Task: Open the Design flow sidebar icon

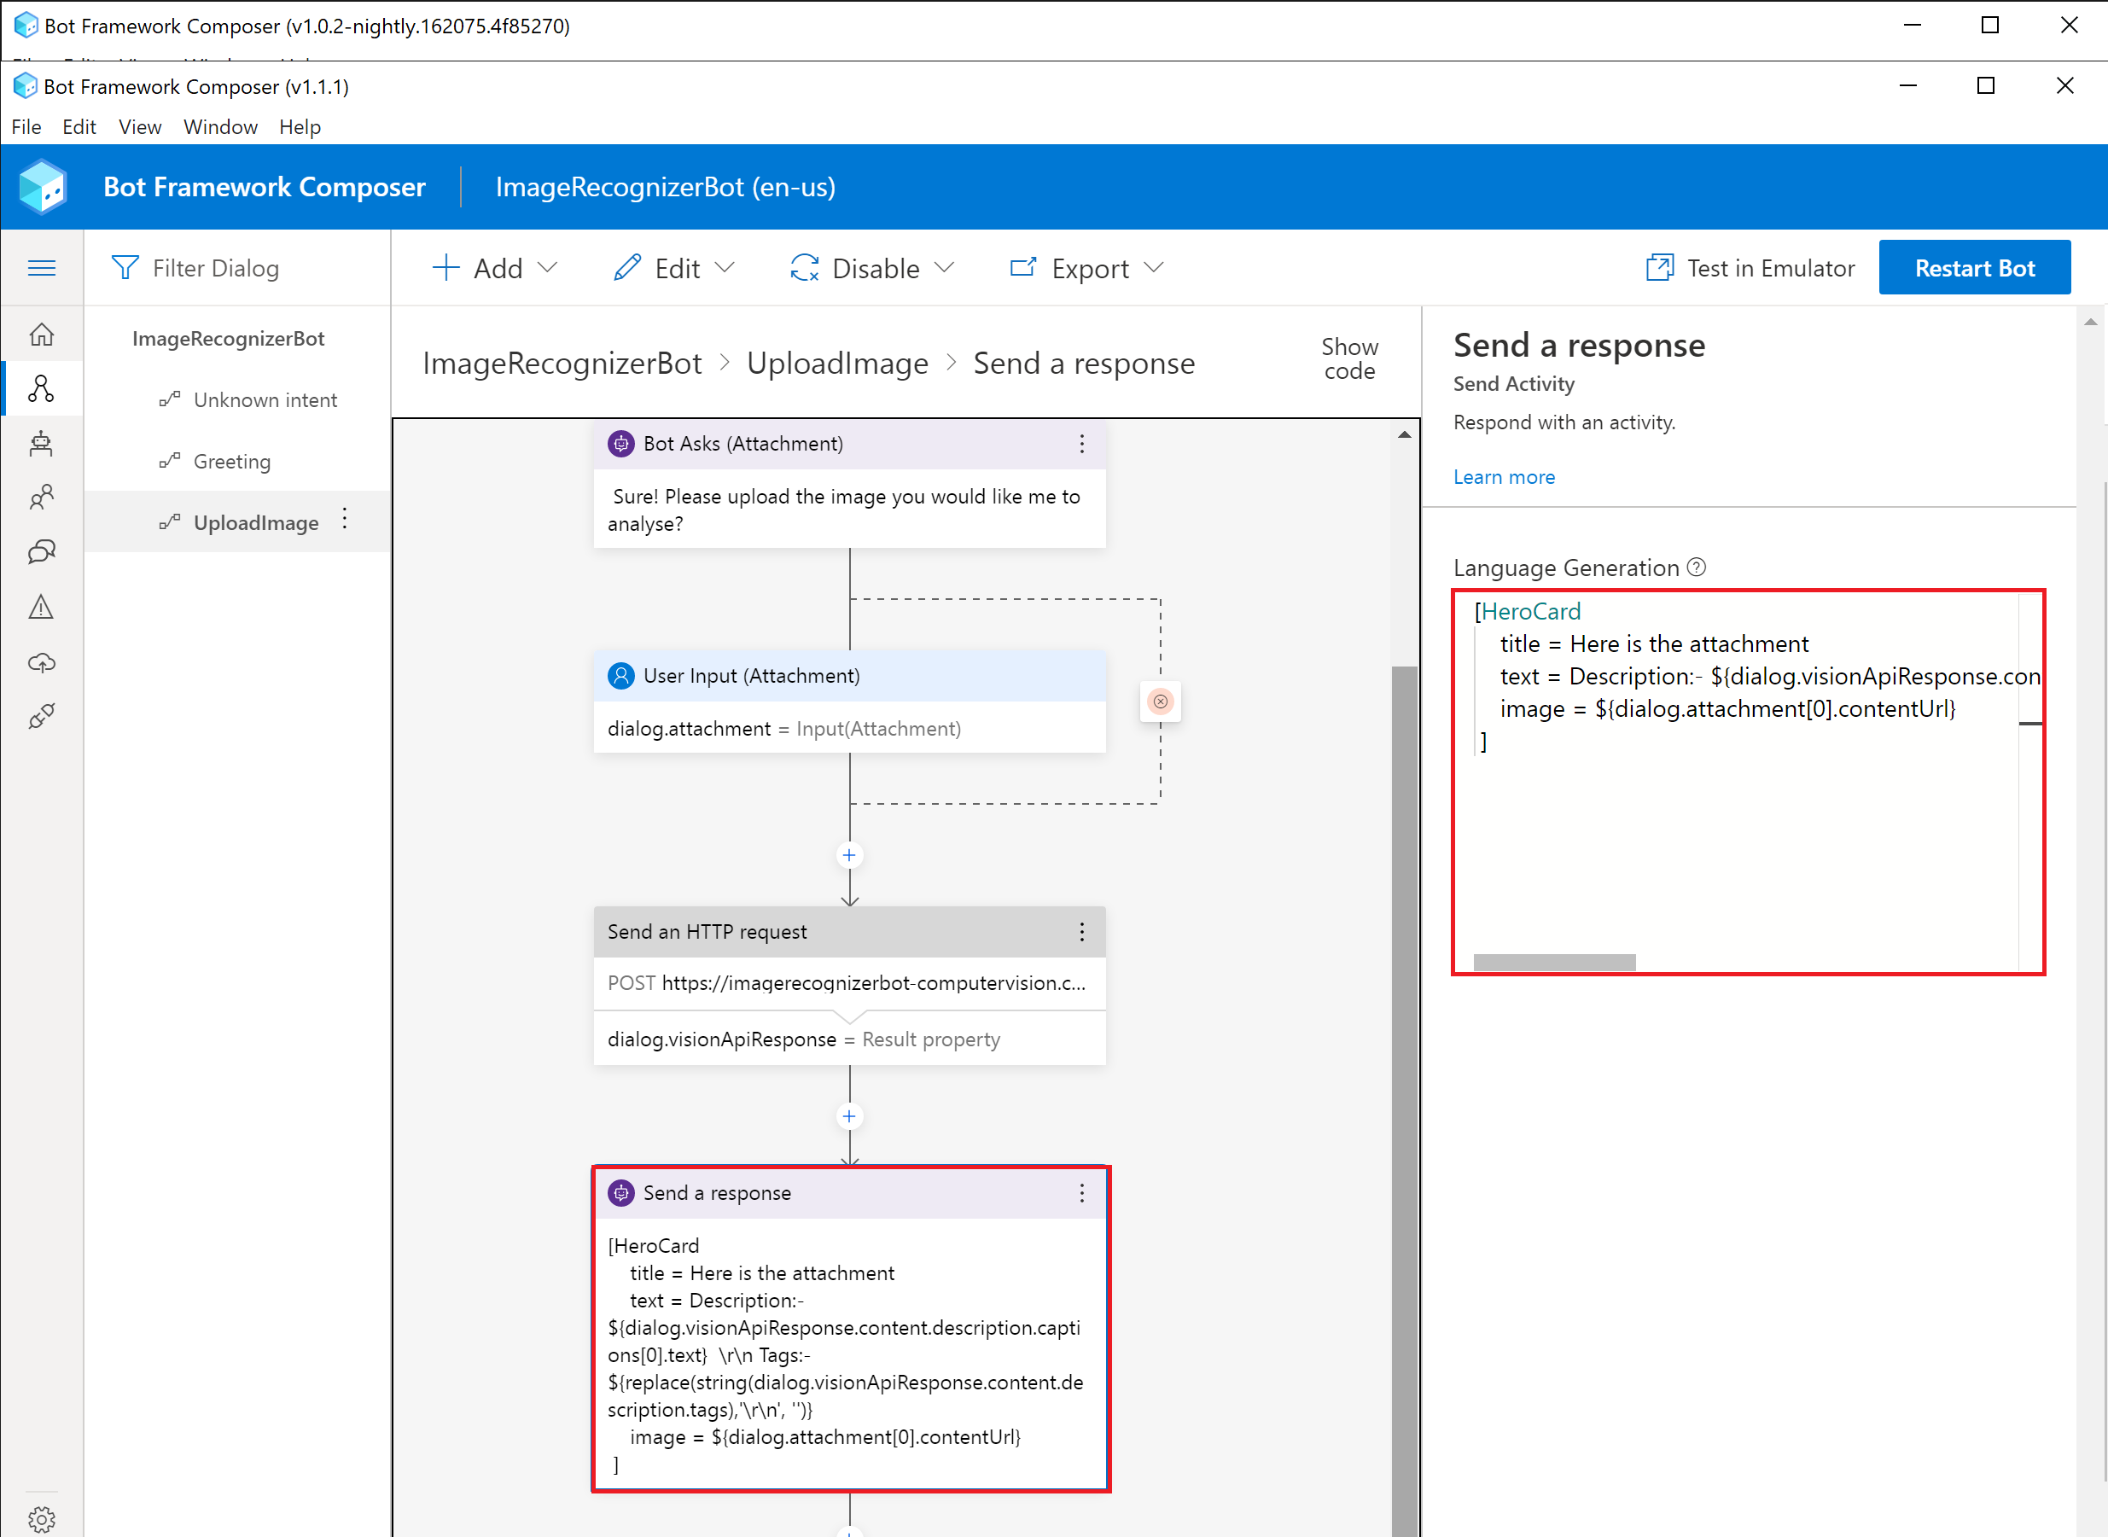Action: 42,388
